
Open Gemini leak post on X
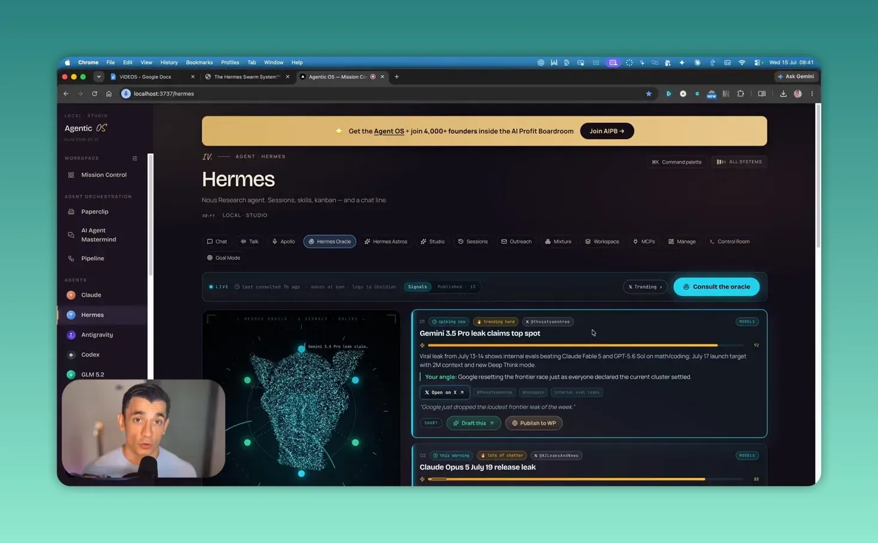click(x=444, y=392)
